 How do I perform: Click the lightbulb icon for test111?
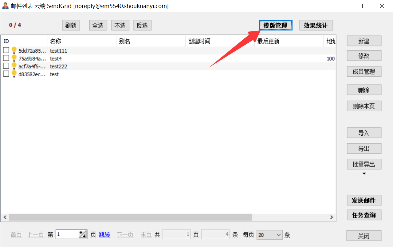click(14, 50)
